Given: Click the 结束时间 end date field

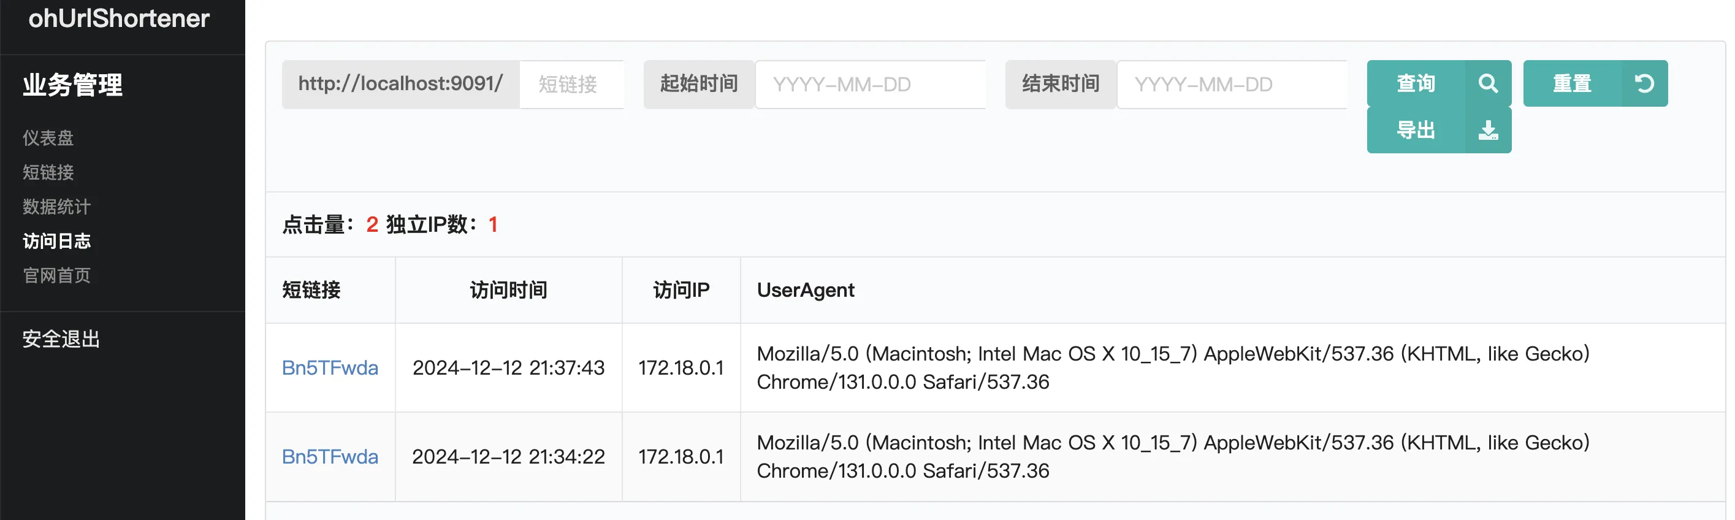Looking at the screenshot, I should pyautogui.click(x=1232, y=84).
